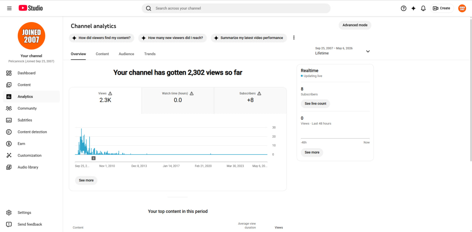Switch to the Trends tab
This screenshot has width=472, height=232.
[x=150, y=54]
